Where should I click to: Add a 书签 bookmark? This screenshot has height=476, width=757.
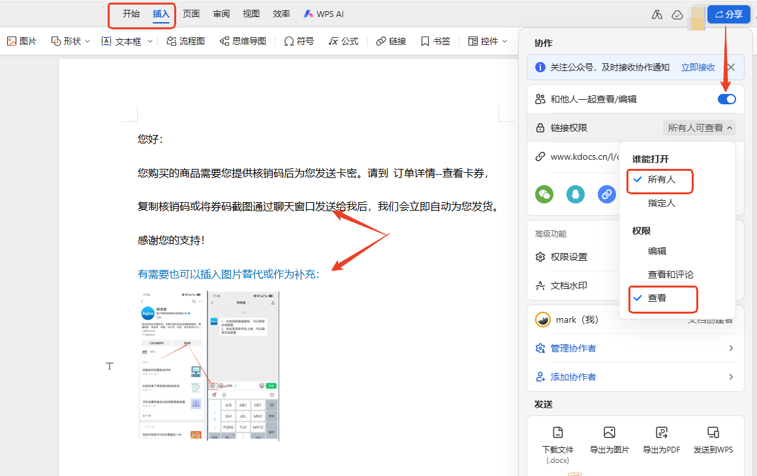click(435, 42)
